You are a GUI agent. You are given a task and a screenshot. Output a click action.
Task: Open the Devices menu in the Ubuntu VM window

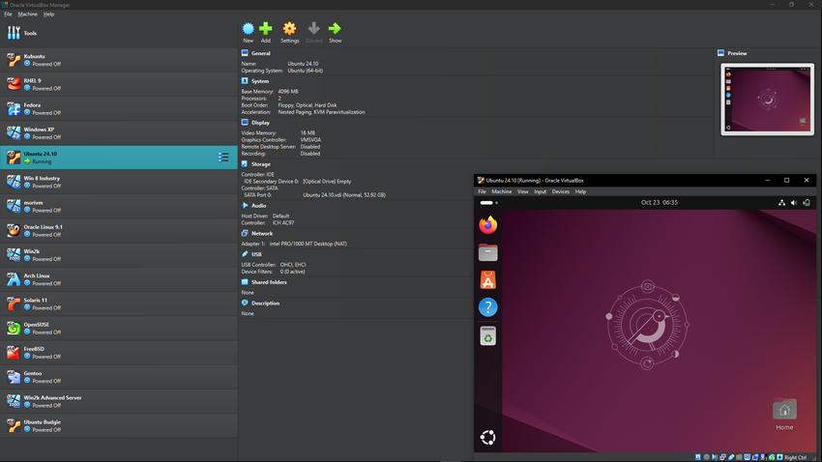pos(560,191)
